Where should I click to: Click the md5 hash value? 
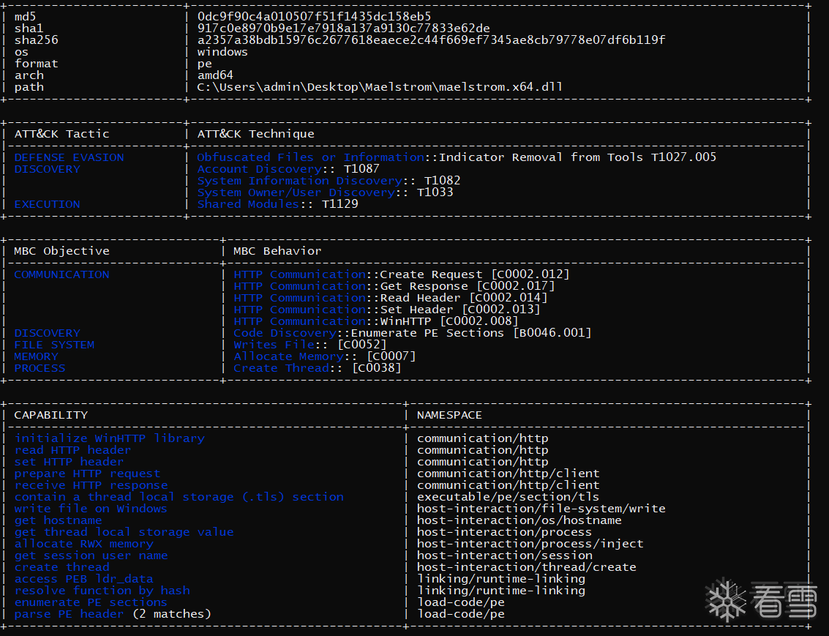pos(314,17)
